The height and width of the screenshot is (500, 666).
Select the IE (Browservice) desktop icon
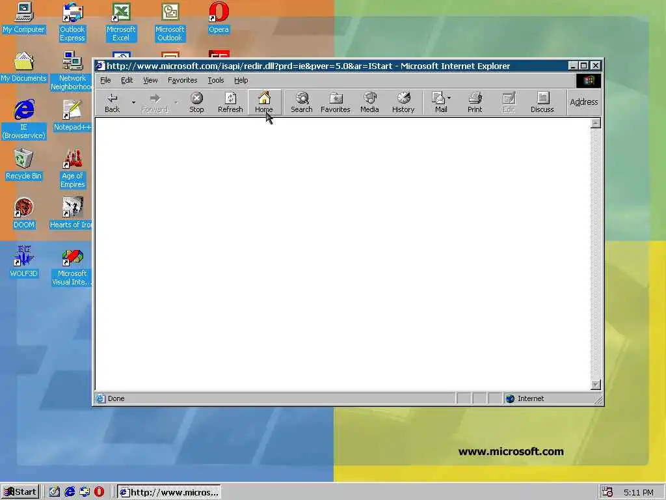(24, 120)
